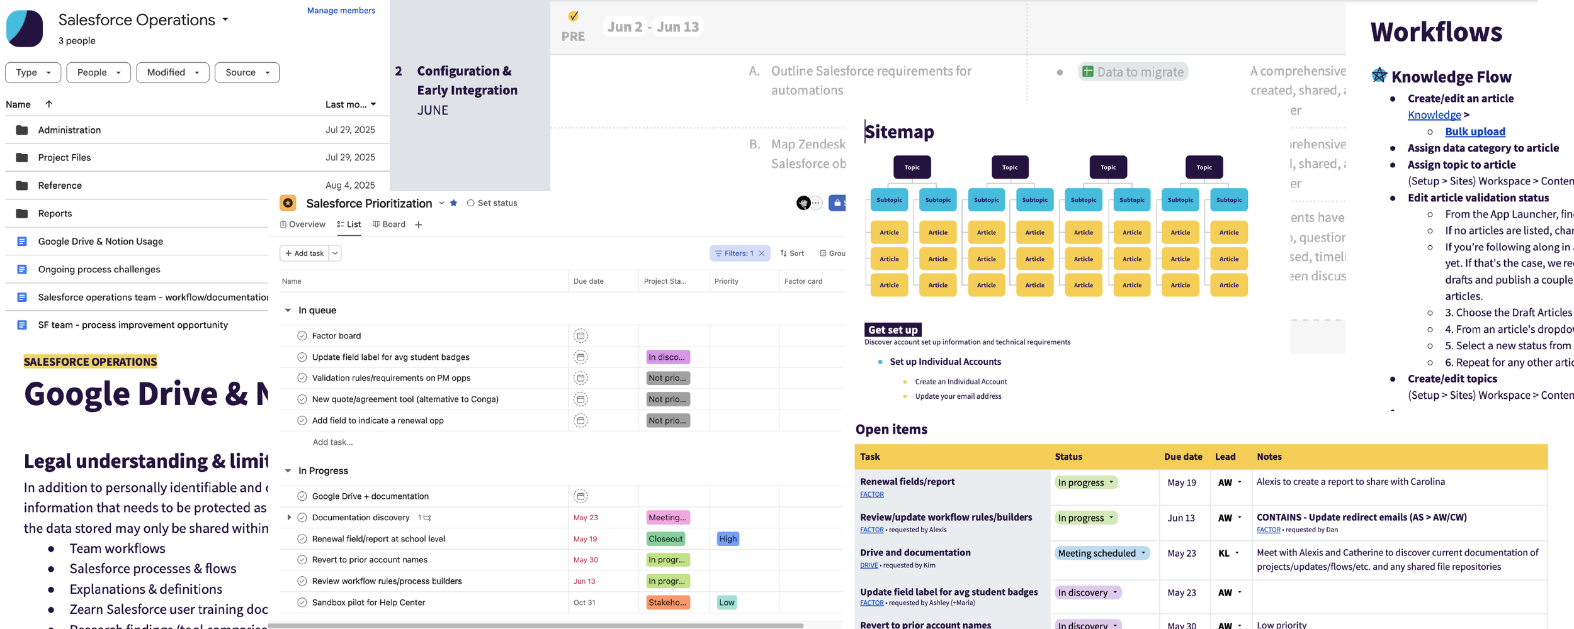Mark Sandbox pilot for Help Center complete
Screen dimensions: 1574x629
[302, 603]
